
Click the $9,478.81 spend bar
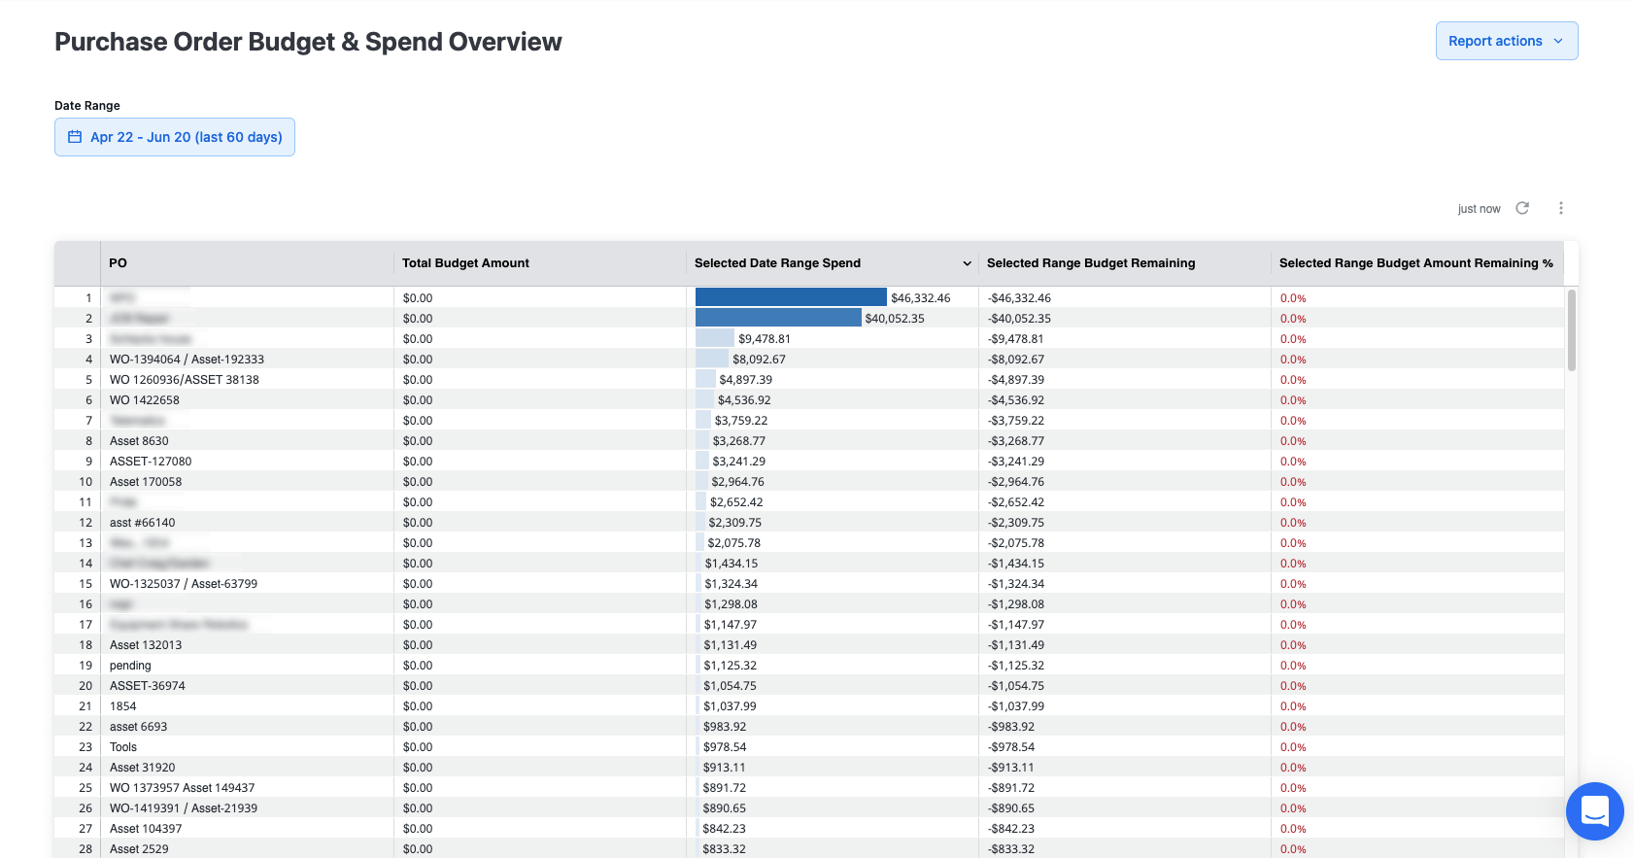point(715,338)
